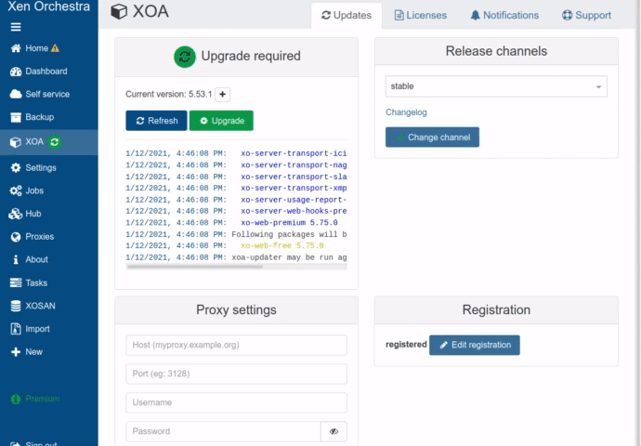This screenshot has width=641, height=446.
Task: Focus the proxy Password input field
Action: click(x=223, y=431)
